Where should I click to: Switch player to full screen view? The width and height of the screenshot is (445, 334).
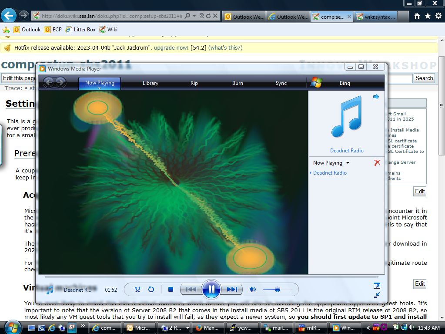click(x=377, y=286)
